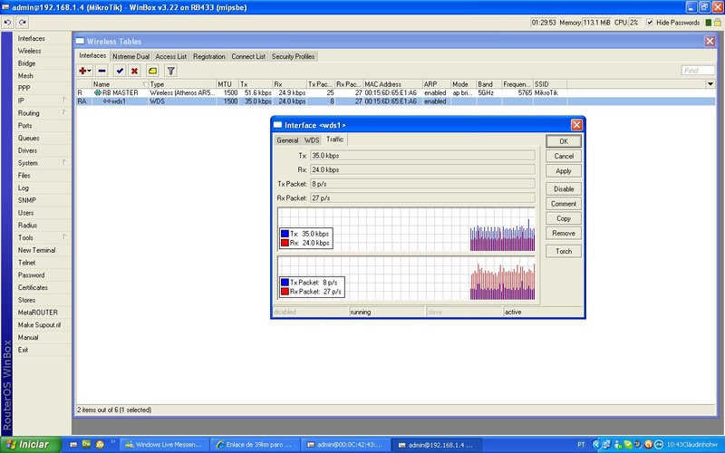This screenshot has width=725, height=453.
Task: Click the wds1 interface row icon
Action: [106, 101]
